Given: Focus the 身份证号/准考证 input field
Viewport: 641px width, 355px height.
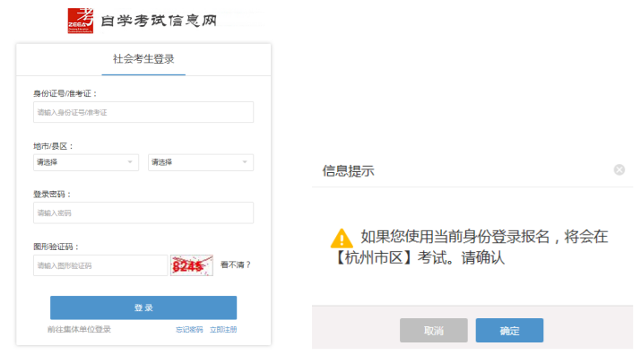Looking at the screenshot, I should [143, 112].
